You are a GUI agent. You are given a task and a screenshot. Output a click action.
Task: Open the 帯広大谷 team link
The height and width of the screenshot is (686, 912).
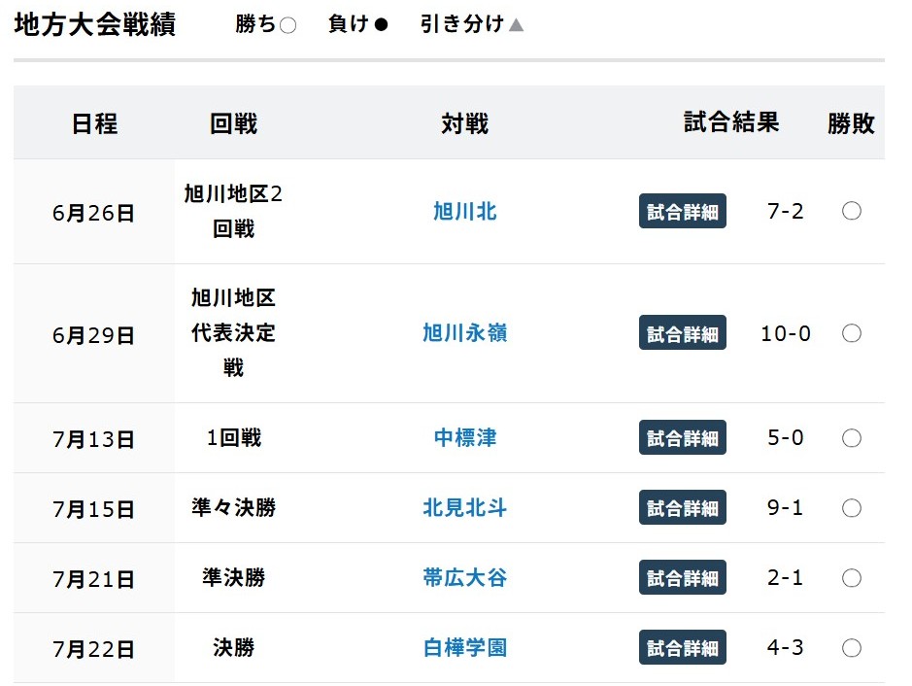tap(464, 578)
